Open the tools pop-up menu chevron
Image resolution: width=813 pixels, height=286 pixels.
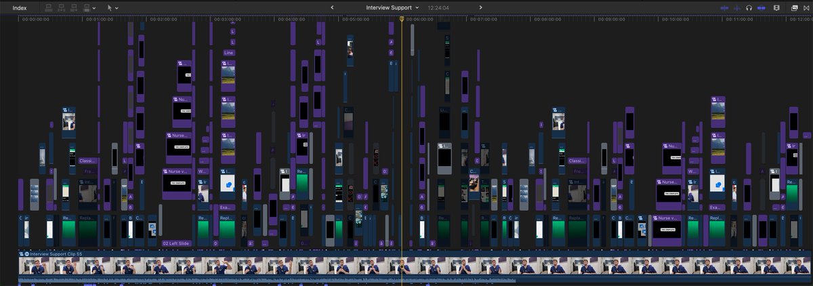(x=117, y=7)
